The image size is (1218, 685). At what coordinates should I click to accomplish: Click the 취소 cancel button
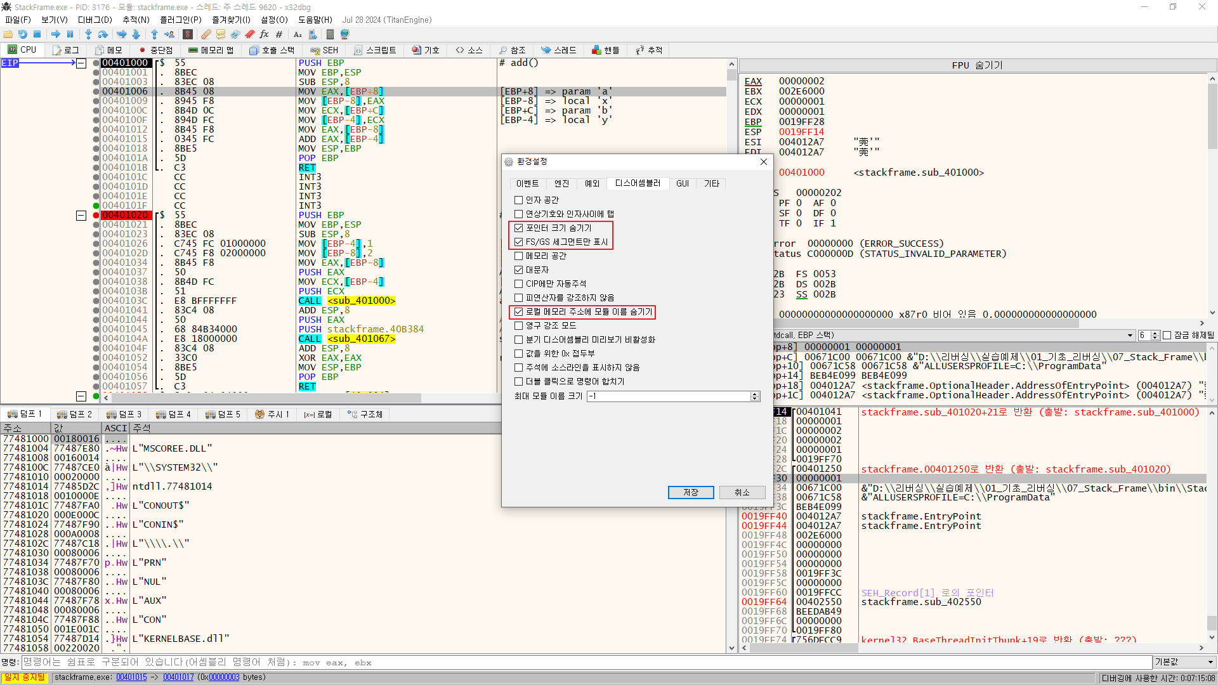pyautogui.click(x=742, y=493)
